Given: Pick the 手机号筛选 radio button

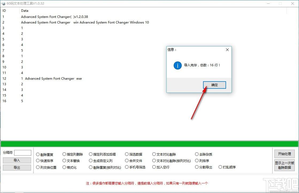Looking at the screenshot, I should tap(127, 167).
